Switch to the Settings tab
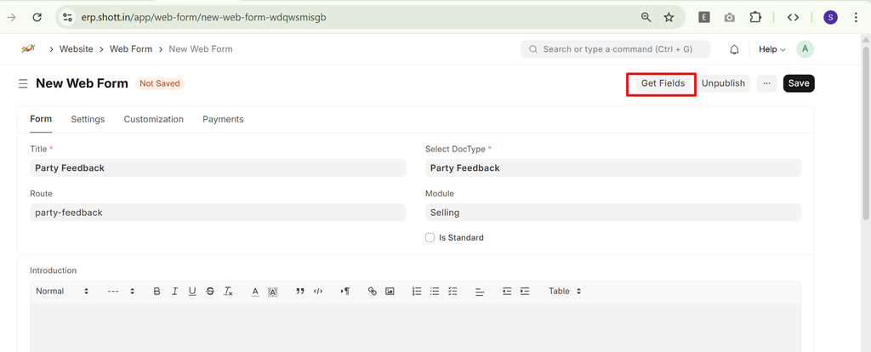This screenshot has height=352, width=871. point(88,119)
